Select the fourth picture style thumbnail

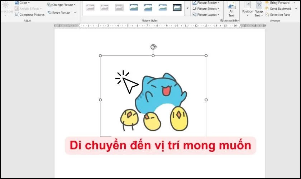click(x=134, y=8)
